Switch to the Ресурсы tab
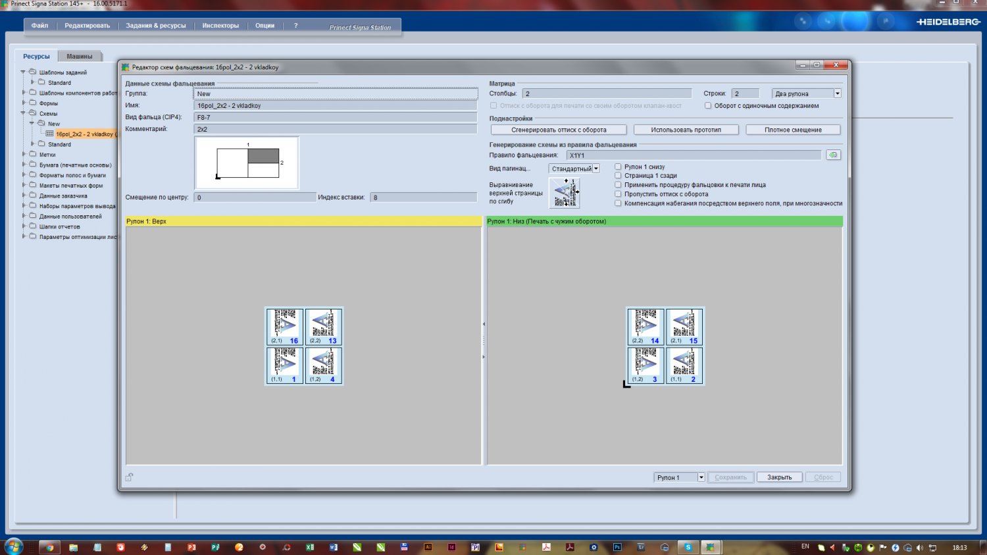 coord(36,57)
